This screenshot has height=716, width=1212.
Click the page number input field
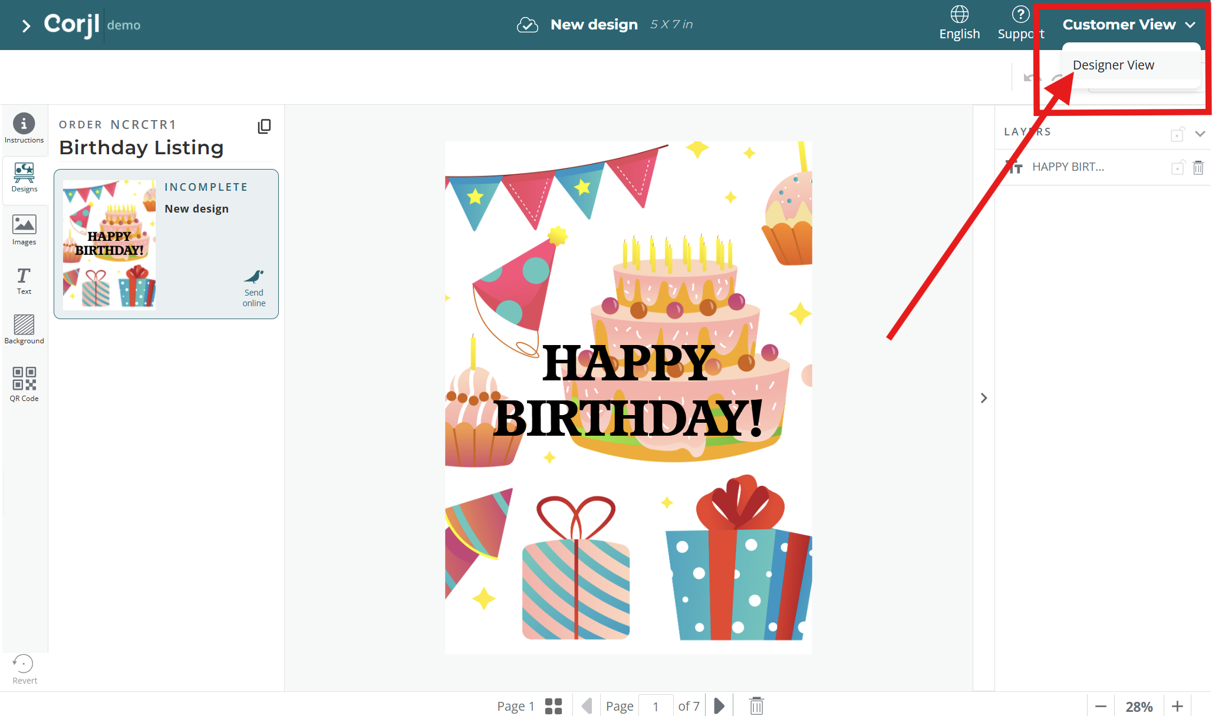pyautogui.click(x=656, y=706)
